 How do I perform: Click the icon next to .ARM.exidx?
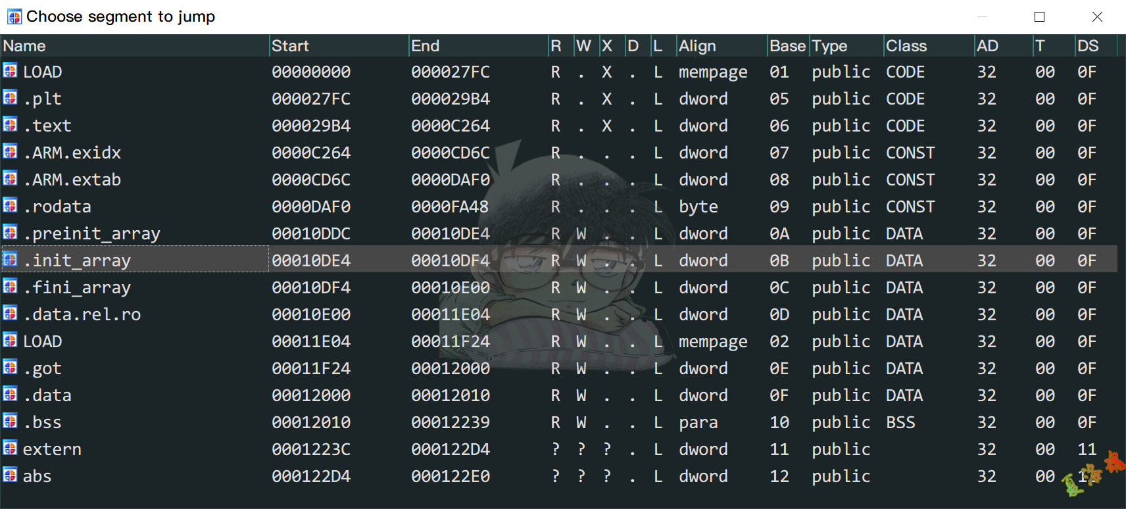[10, 152]
